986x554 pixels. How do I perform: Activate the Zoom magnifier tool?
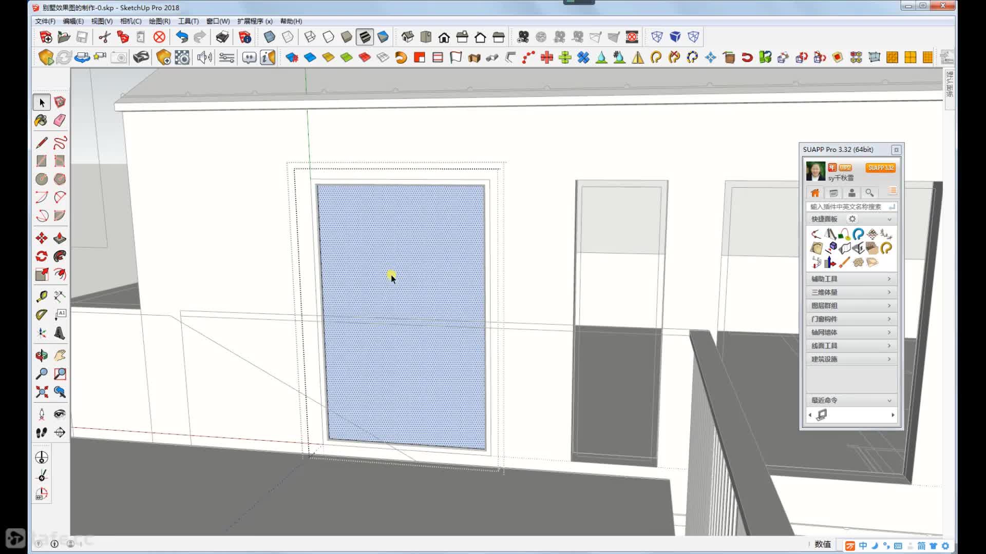[42, 373]
